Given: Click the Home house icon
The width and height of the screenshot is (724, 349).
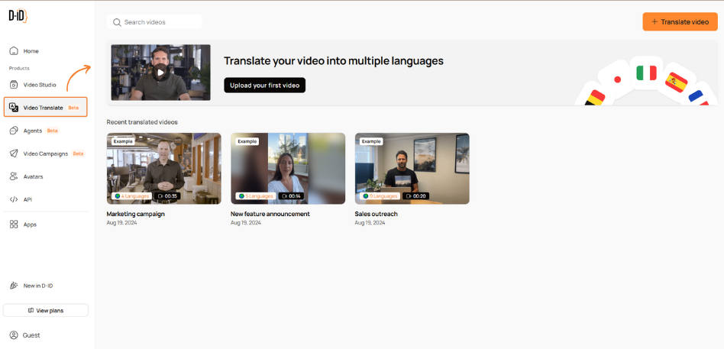Looking at the screenshot, I should (x=15, y=50).
